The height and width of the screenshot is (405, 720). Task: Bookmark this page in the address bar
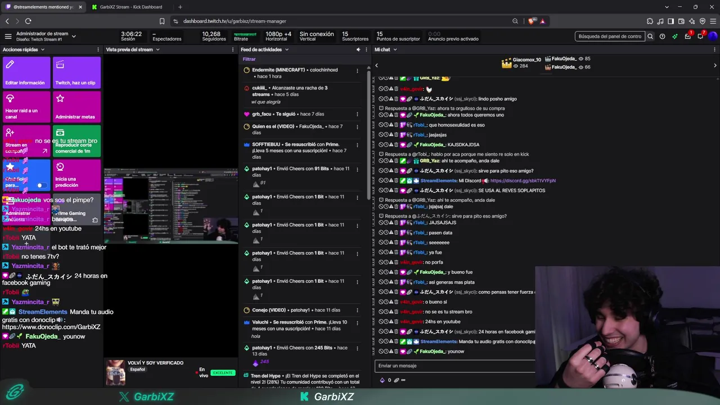[162, 21]
